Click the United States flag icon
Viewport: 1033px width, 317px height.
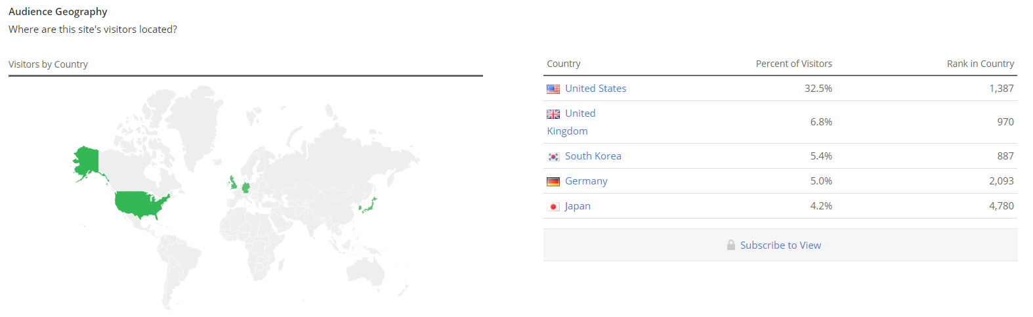553,89
